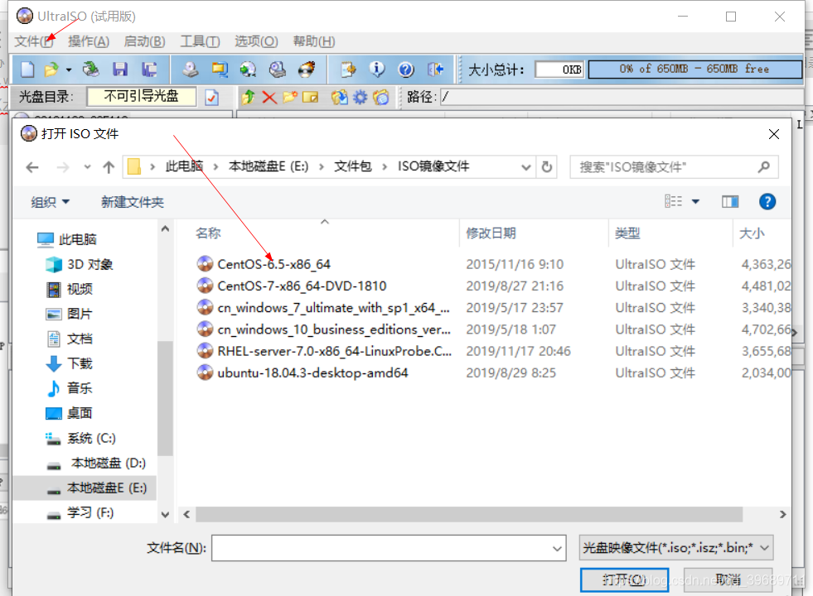Click the Save As toolbar icon
The width and height of the screenshot is (813, 596).
click(x=150, y=70)
